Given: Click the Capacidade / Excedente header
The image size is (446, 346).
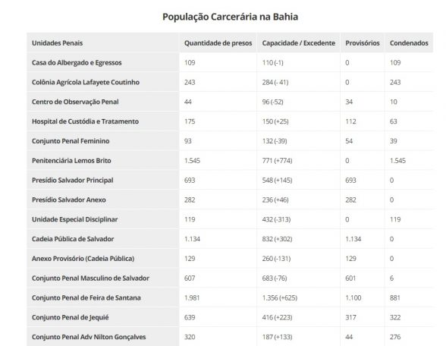Looking at the screenshot, I should tap(299, 43).
